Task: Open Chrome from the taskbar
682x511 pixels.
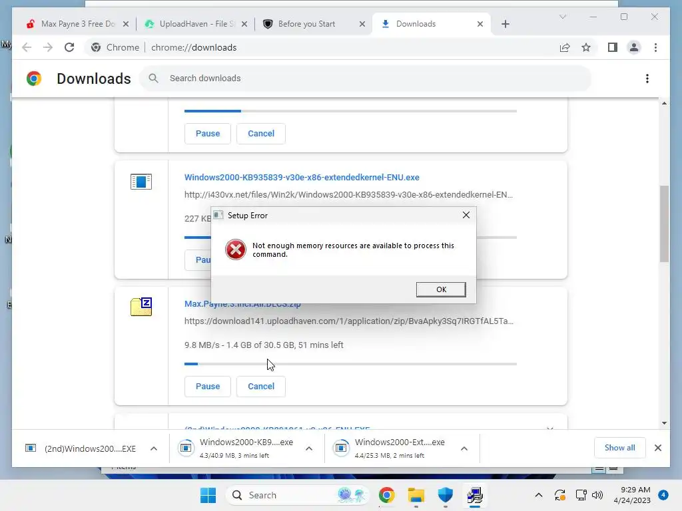Action: [x=387, y=495]
